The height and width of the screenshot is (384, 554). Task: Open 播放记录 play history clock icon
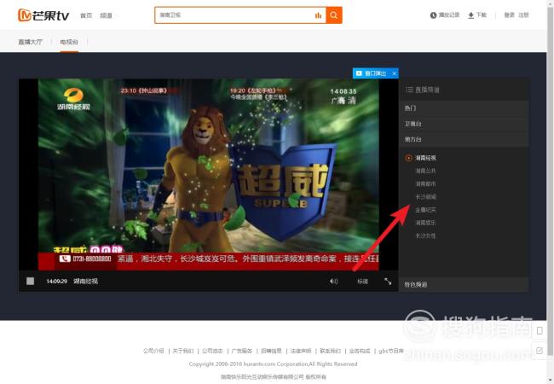(x=433, y=15)
